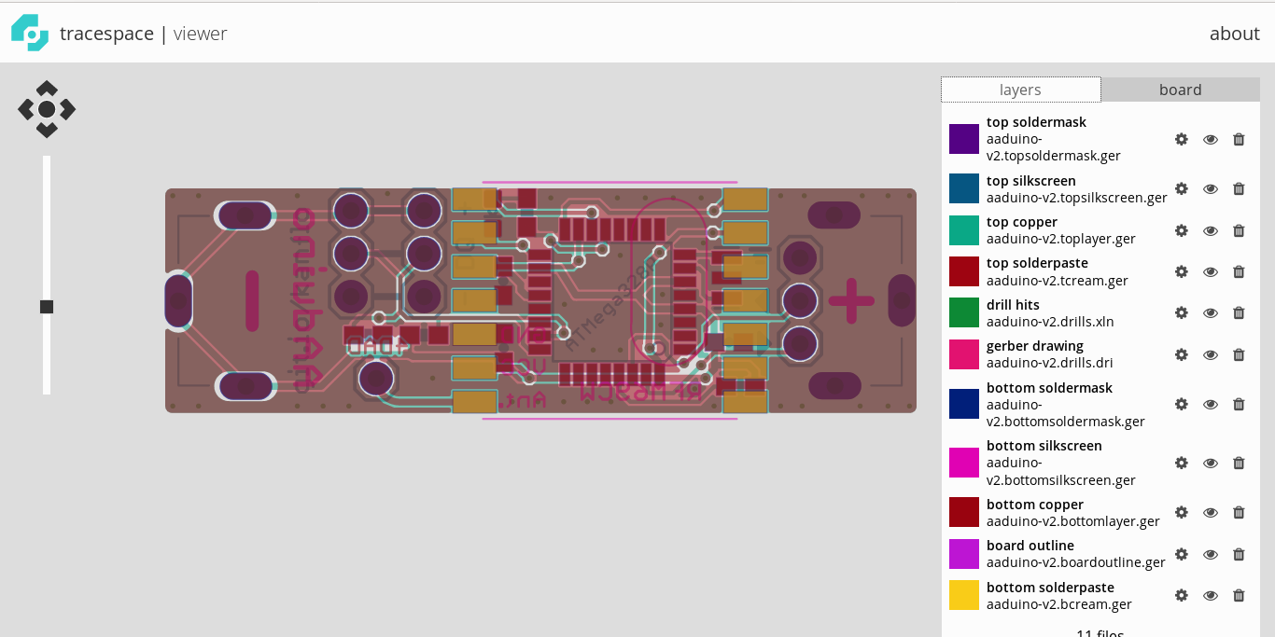
Task: Delete the bottom silkscreen layer
Action: click(1239, 463)
